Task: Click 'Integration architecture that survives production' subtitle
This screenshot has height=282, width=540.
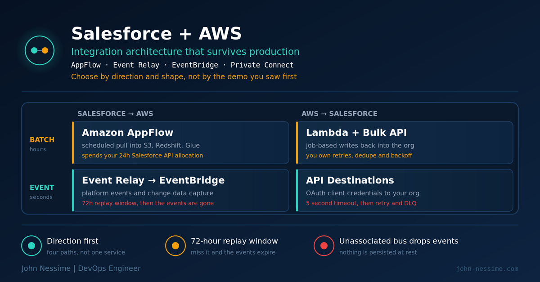Action: (x=185, y=52)
